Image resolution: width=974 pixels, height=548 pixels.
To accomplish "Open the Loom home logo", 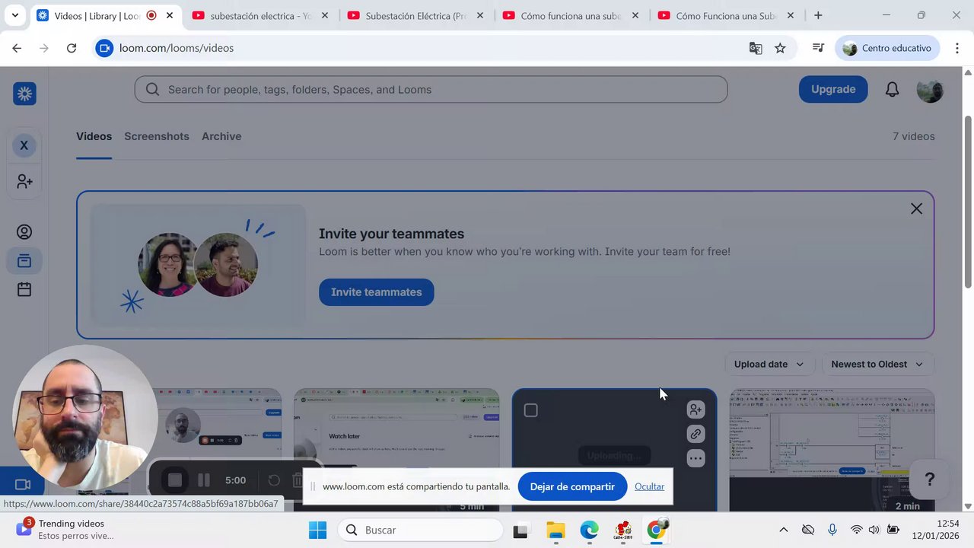I will [x=24, y=94].
